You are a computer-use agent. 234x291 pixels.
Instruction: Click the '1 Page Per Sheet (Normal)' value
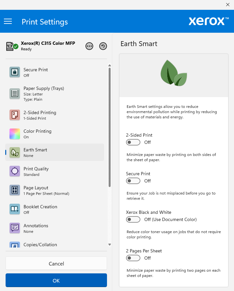coord(46,194)
